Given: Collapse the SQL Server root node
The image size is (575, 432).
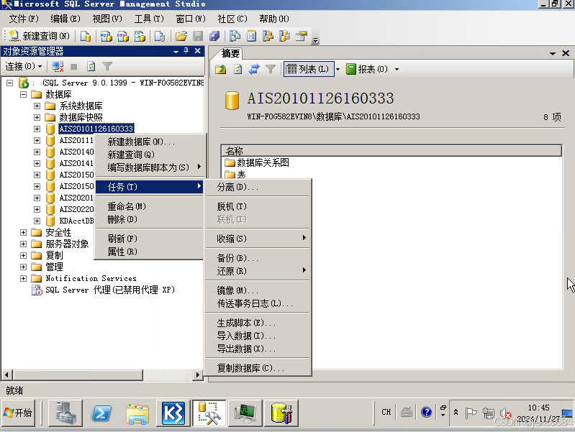Looking at the screenshot, I should click(9, 83).
